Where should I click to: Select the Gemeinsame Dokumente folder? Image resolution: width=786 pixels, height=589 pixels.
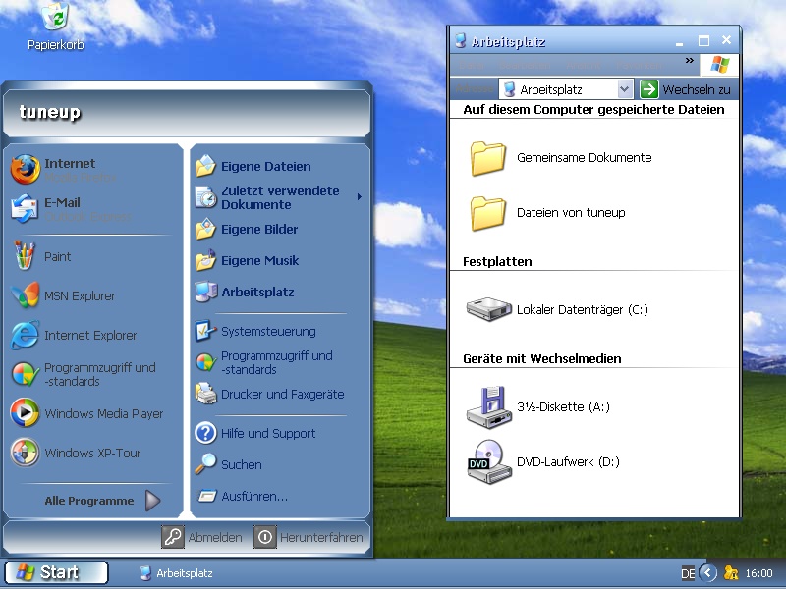tap(560, 158)
